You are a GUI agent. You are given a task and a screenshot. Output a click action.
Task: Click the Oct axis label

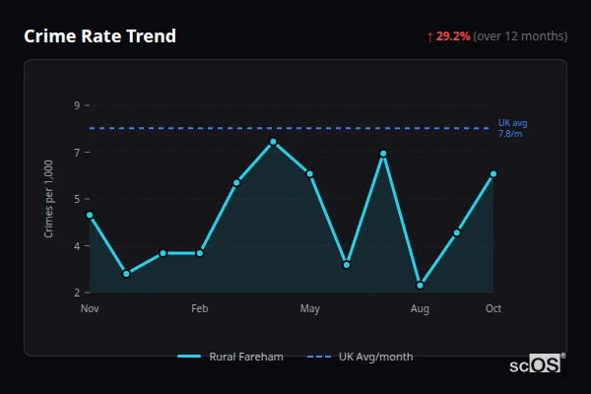coord(493,308)
